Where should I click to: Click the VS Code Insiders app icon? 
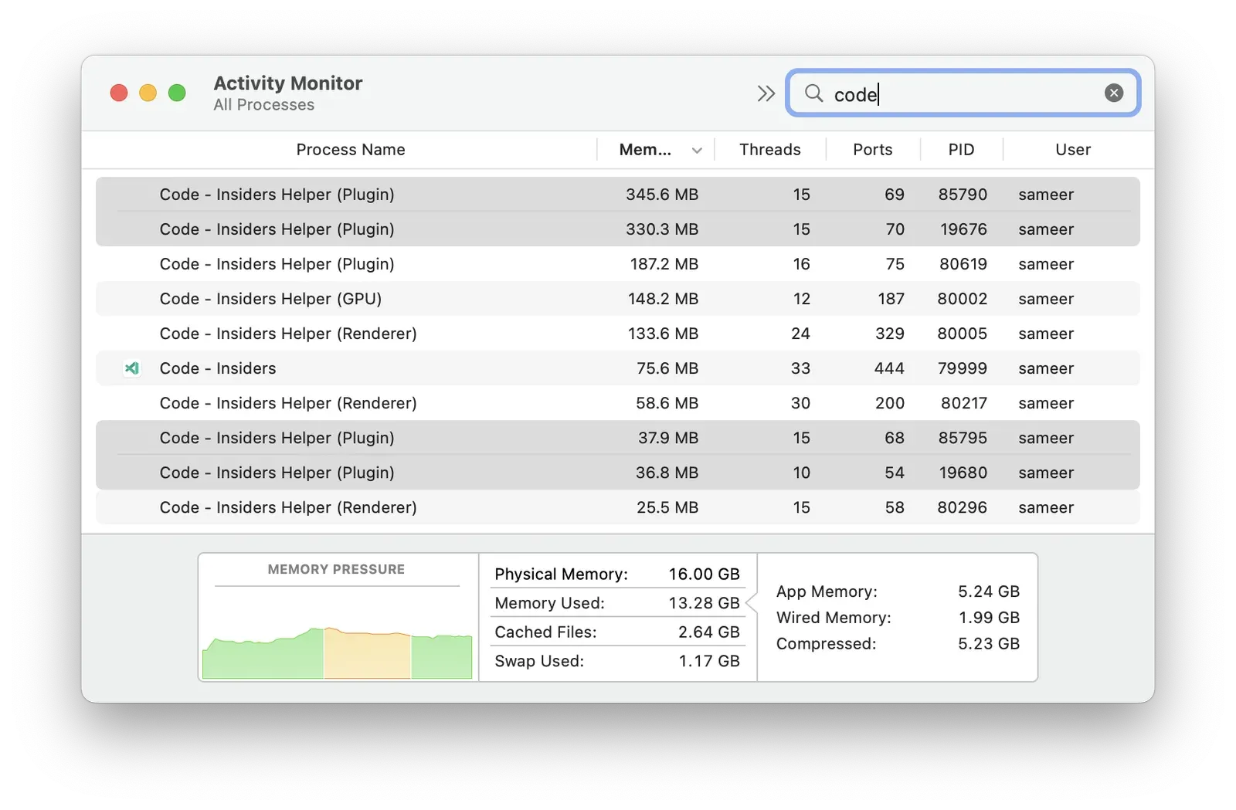pyautogui.click(x=132, y=368)
